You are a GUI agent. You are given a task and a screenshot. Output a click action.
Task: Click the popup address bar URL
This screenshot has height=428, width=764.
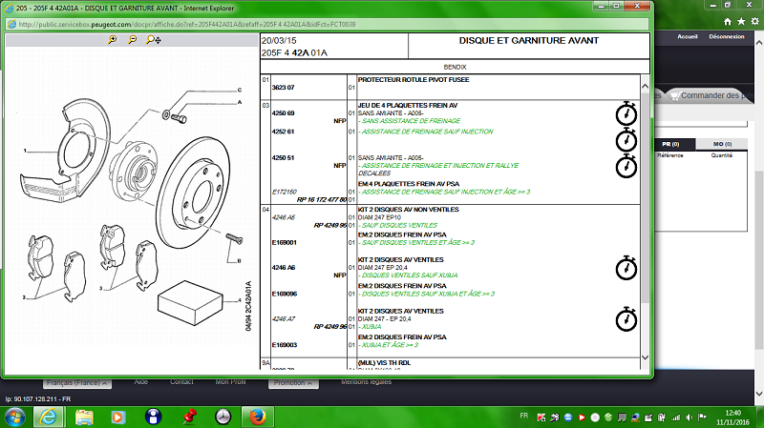tap(187, 25)
